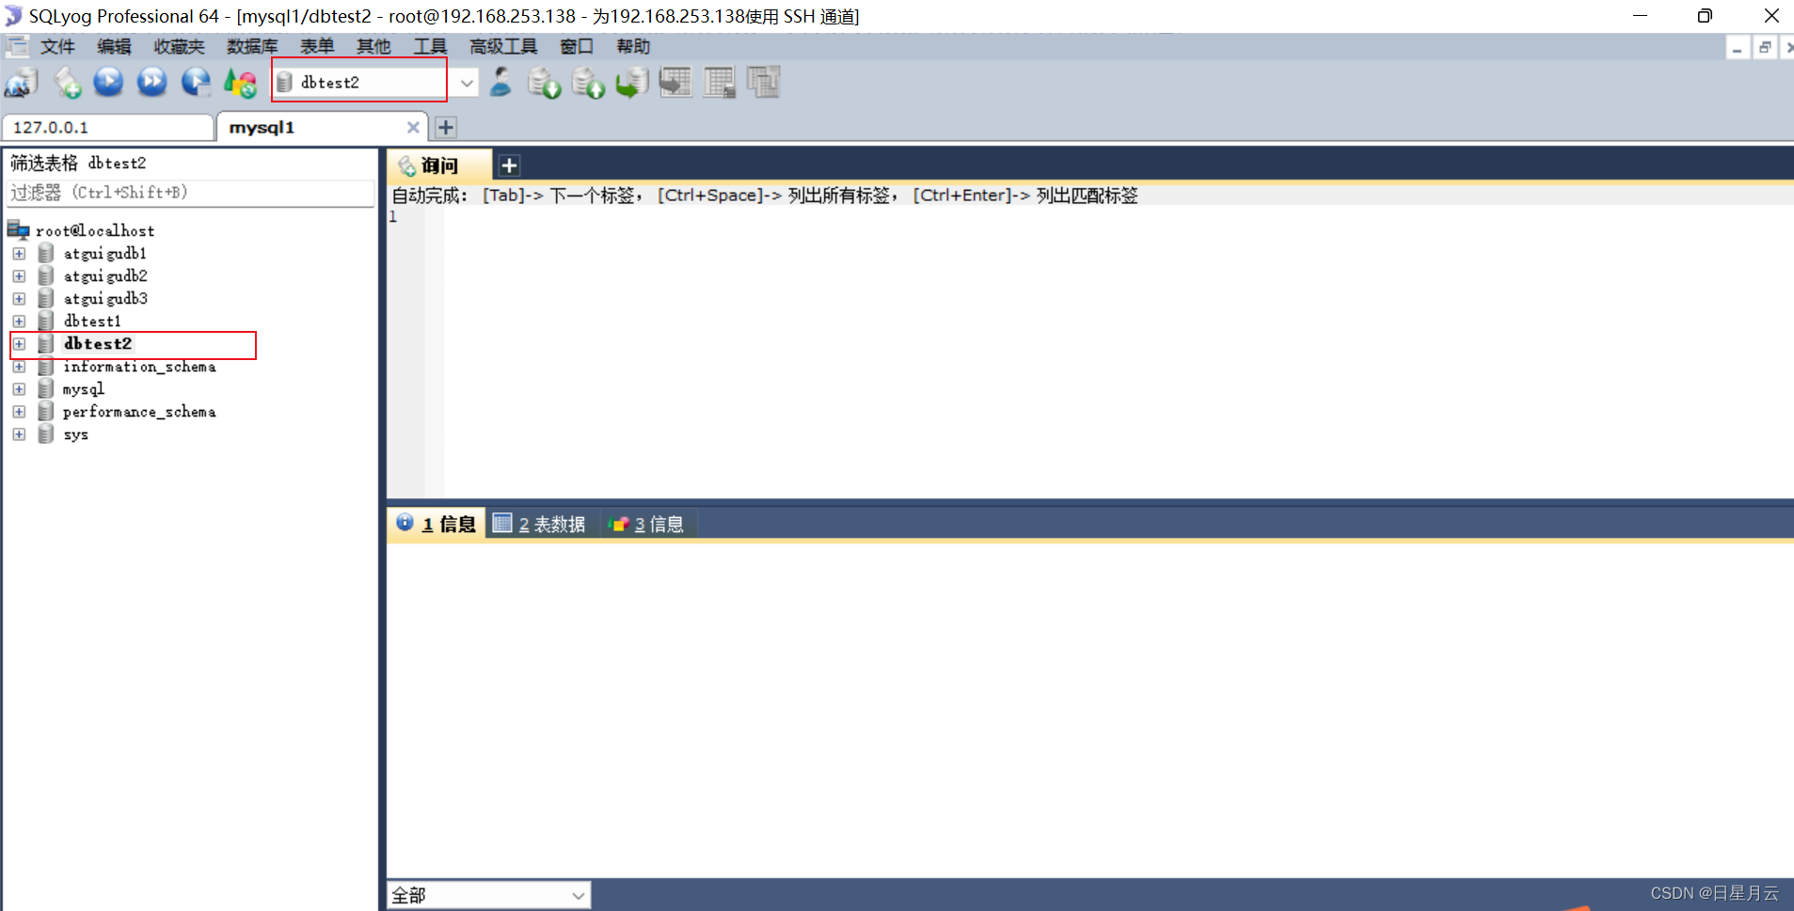The height and width of the screenshot is (911, 1794).
Task: Expand the dbtest2 database node
Action: click(x=19, y=344)
